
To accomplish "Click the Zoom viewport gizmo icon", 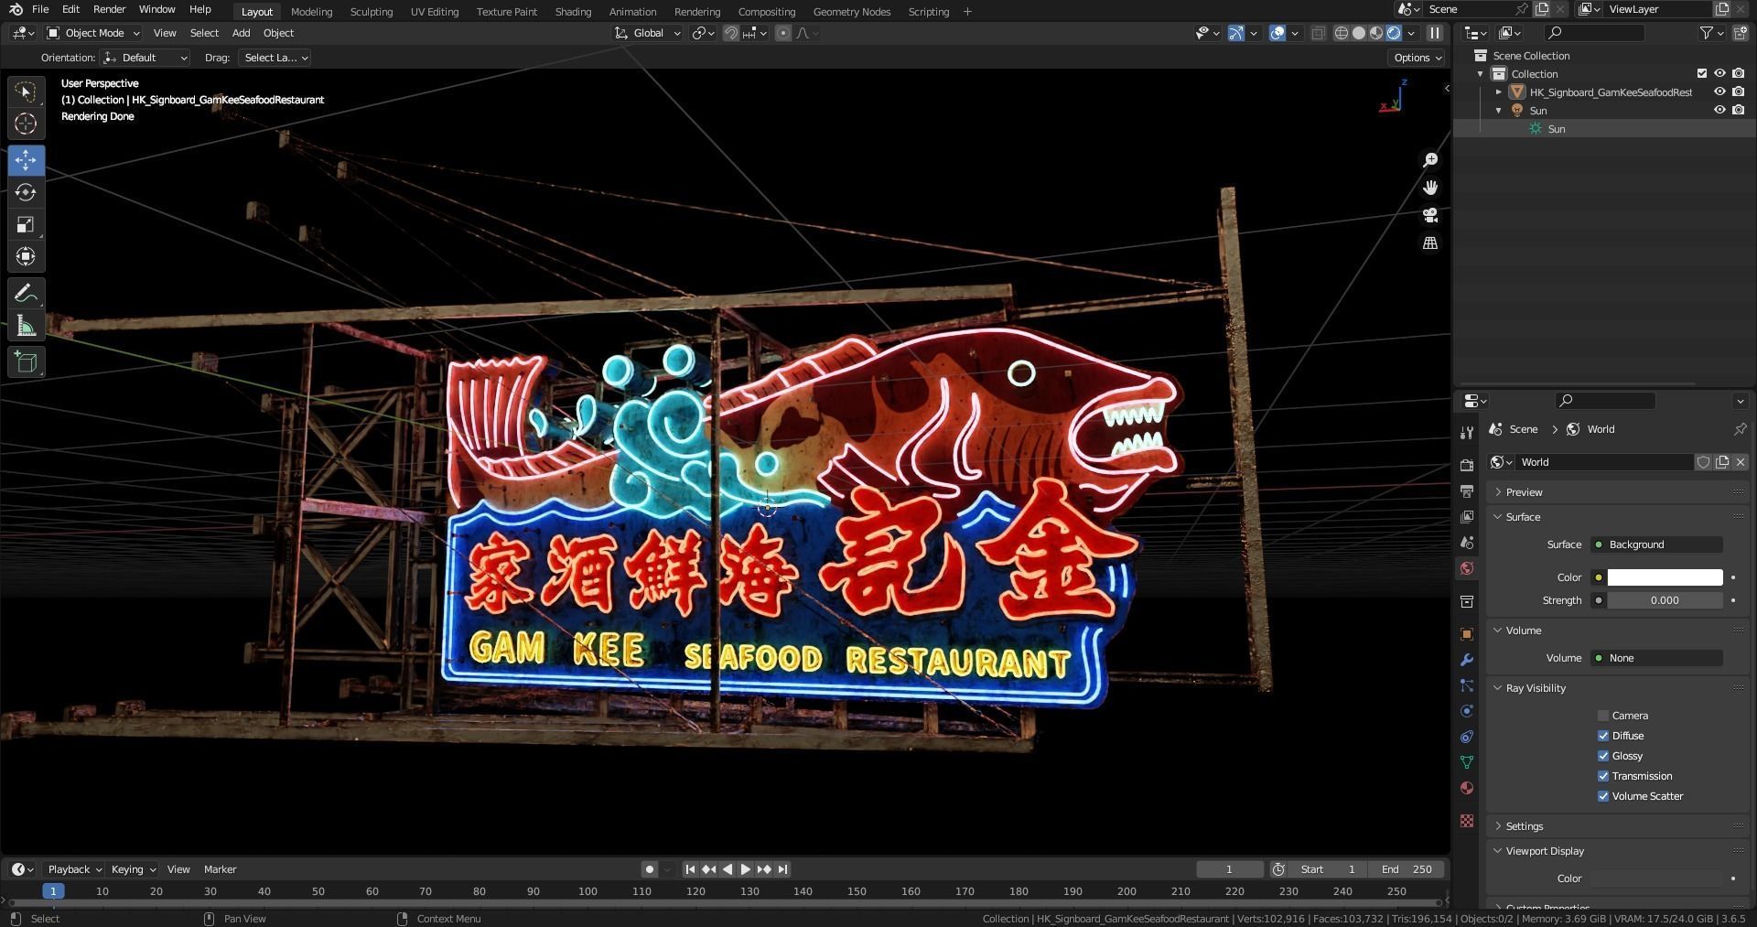I will click(x=1430, y=160).
